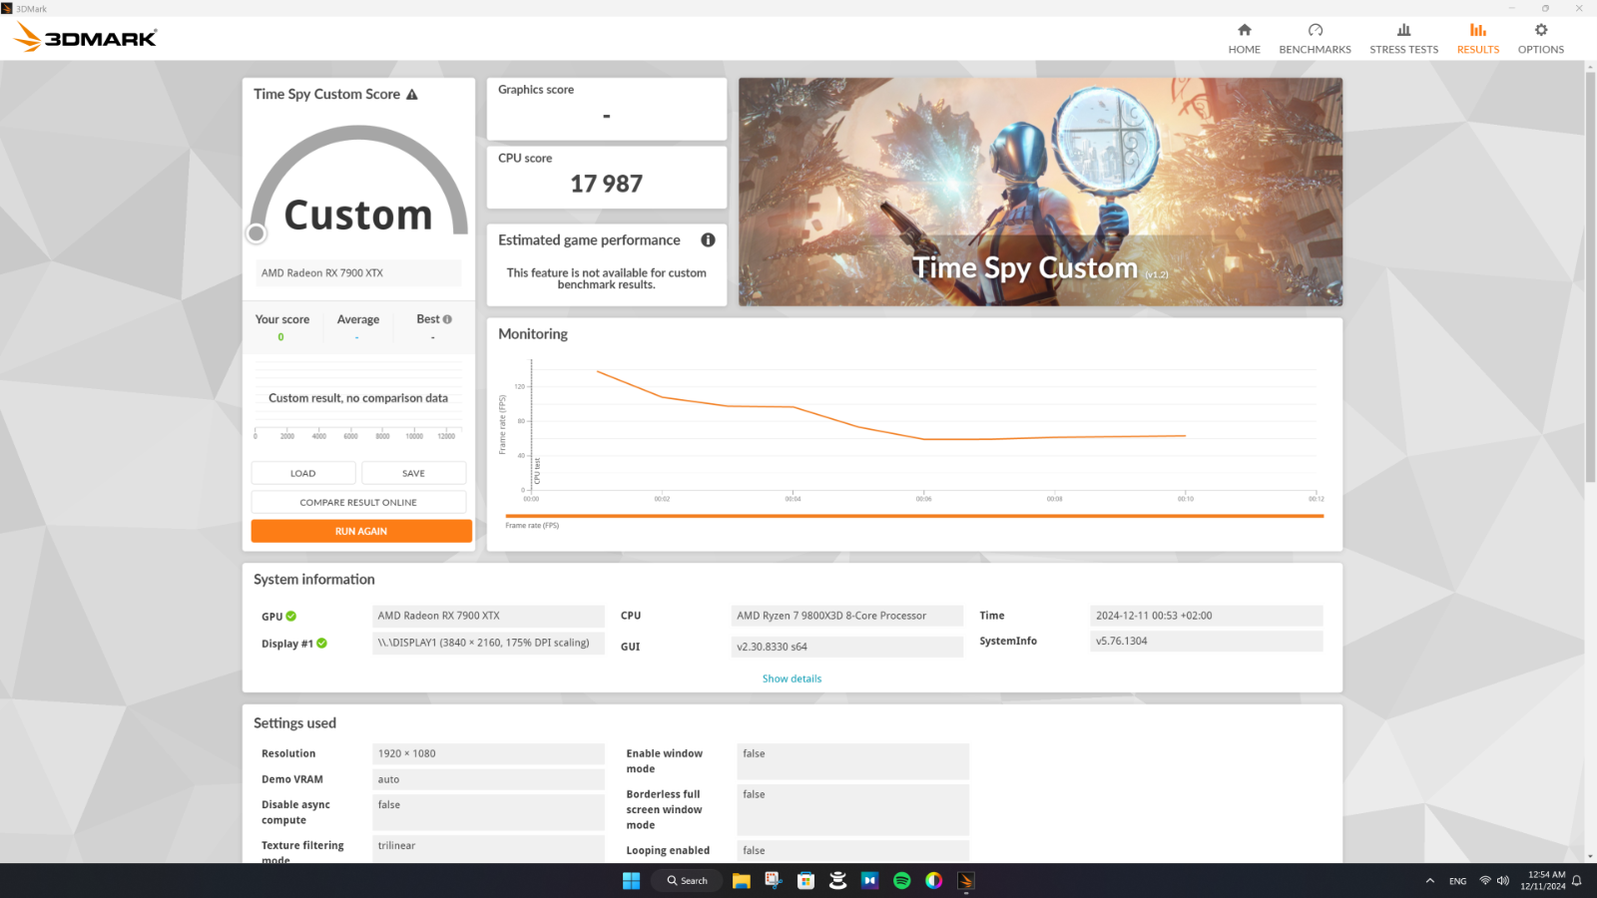This screenshot has width=1597, height=898.
Task: Open the volume speaker tray icon
Action: tap(1502, 880)
